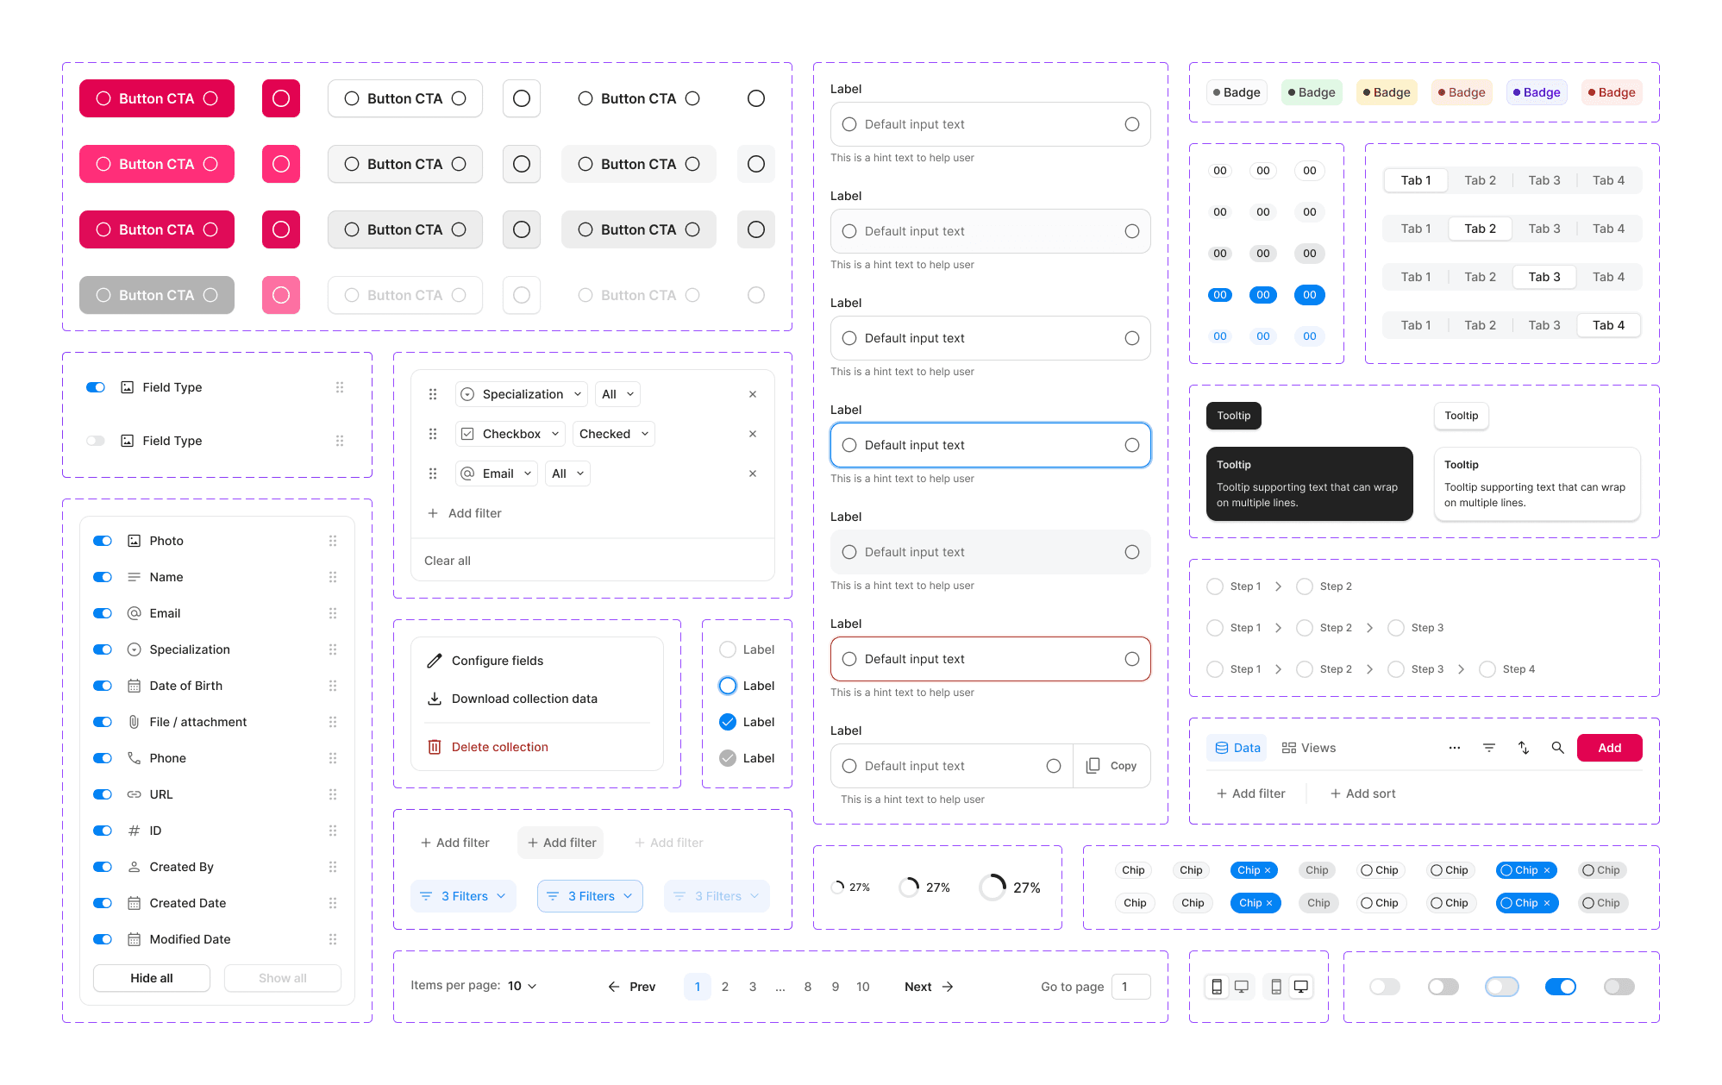The height and width of the screenshot is (1085, 1722).
Task: Enable the second Field Type toggle
Action: [96, 441]
